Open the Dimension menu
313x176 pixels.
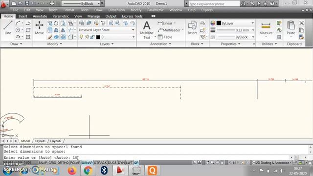pyautogui.click(x=116, y=10)
